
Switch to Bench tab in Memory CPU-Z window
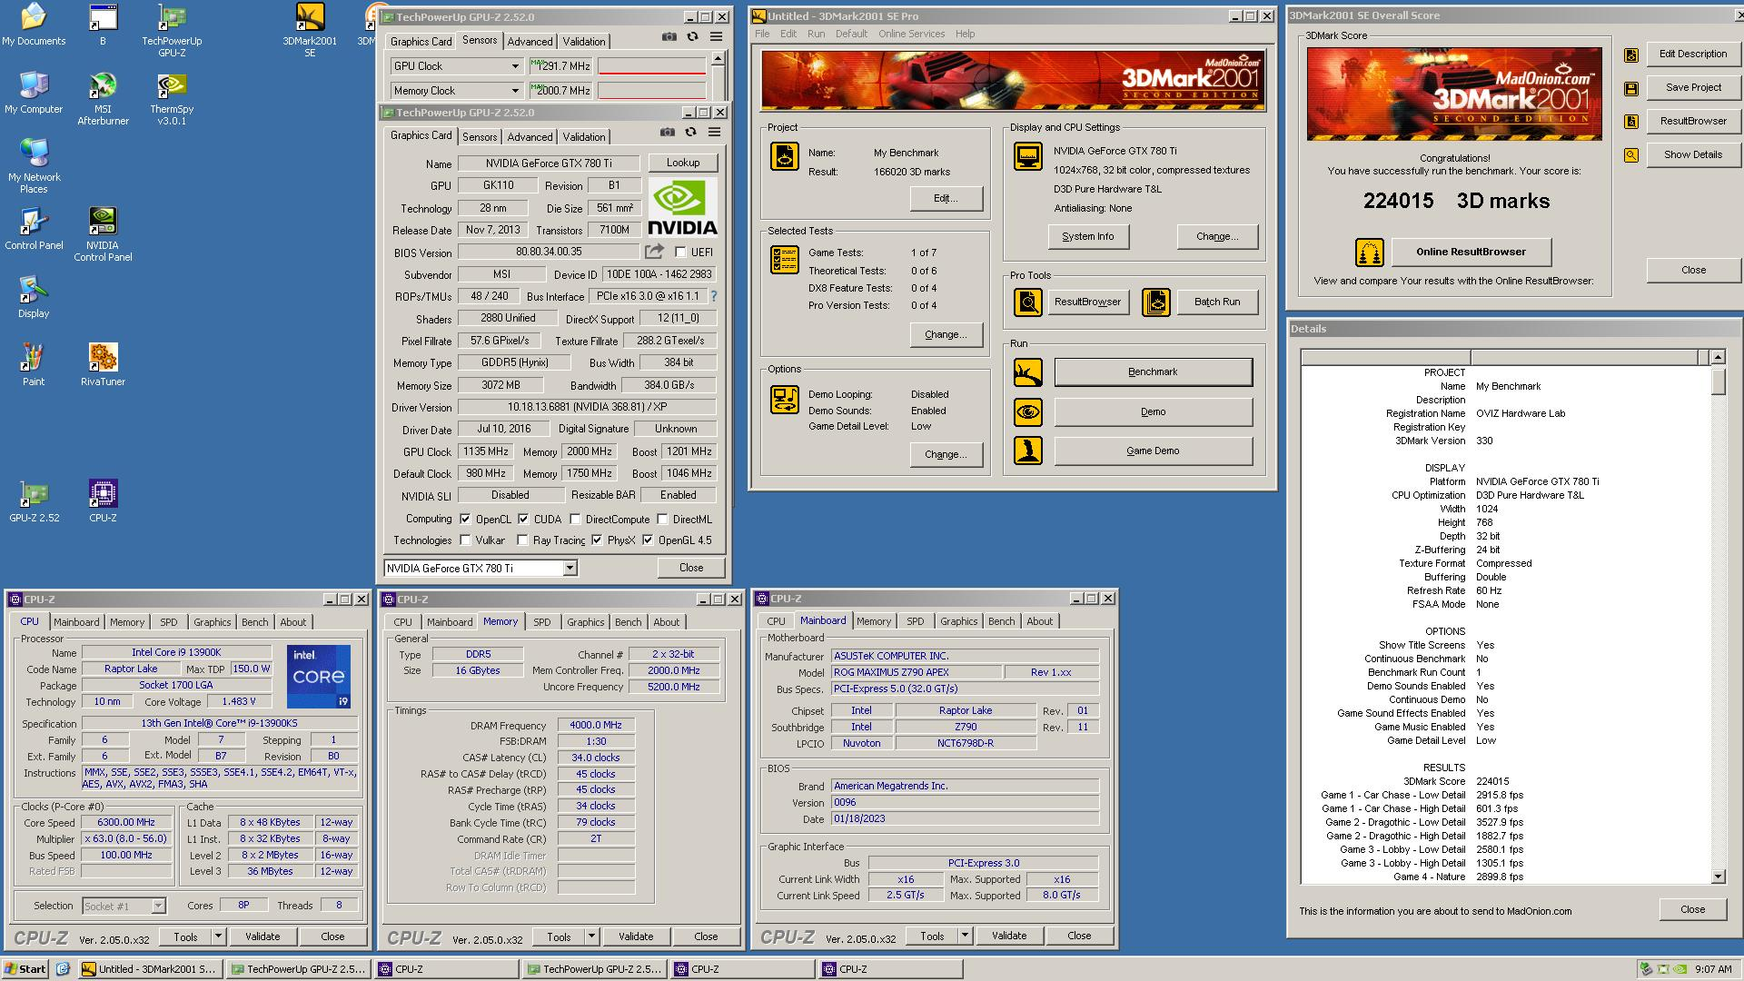pyautogui.click(x=628, y=622)
